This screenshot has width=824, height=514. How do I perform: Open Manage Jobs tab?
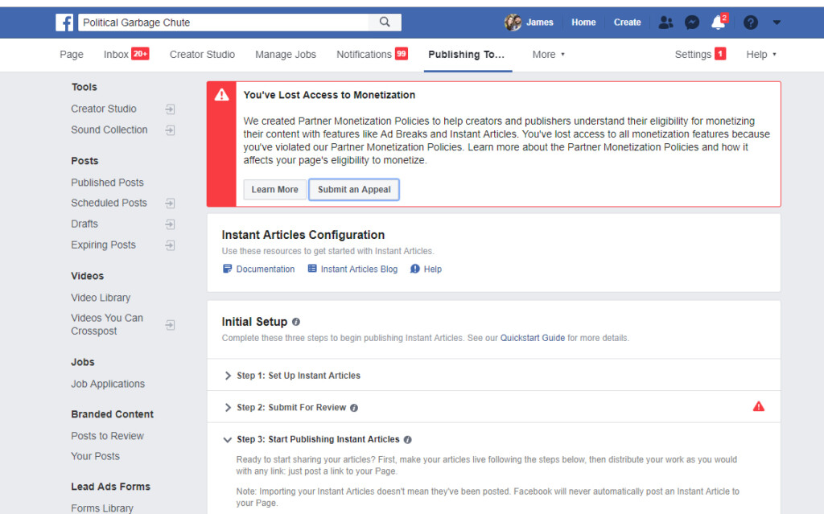(286, 55)
